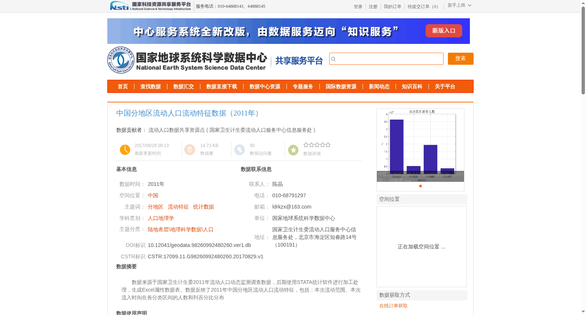Focus the search input field

pyautogui.click(x=386, y=59)
